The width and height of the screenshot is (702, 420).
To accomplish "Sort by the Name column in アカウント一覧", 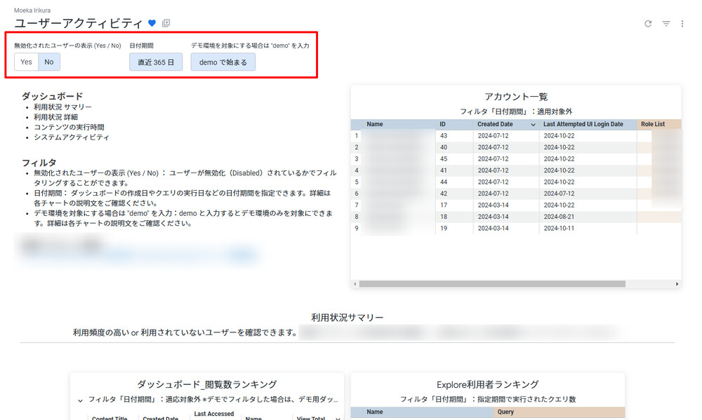I will [375, 124].
